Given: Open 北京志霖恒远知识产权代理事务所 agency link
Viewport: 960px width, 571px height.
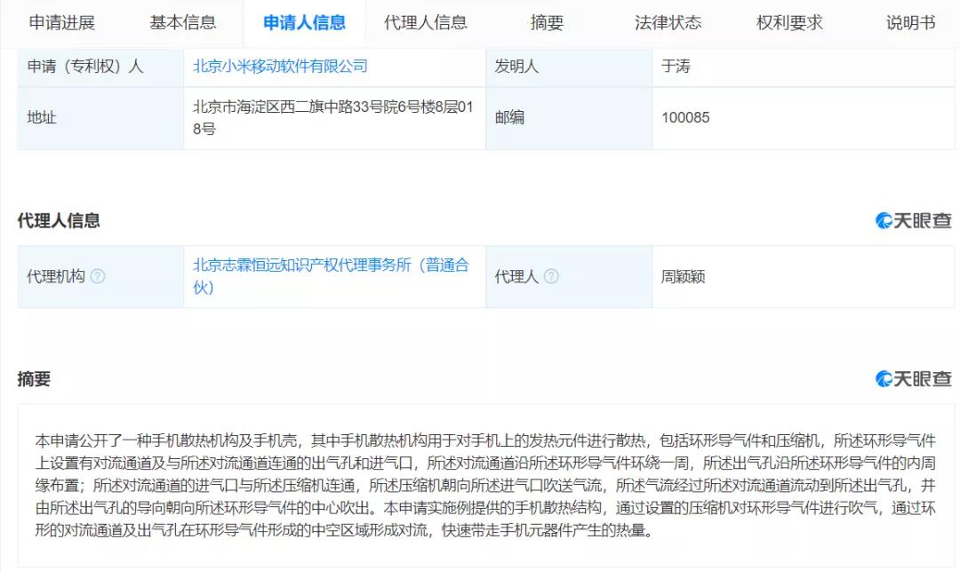Looking at the screenshot, I should 332,276.
